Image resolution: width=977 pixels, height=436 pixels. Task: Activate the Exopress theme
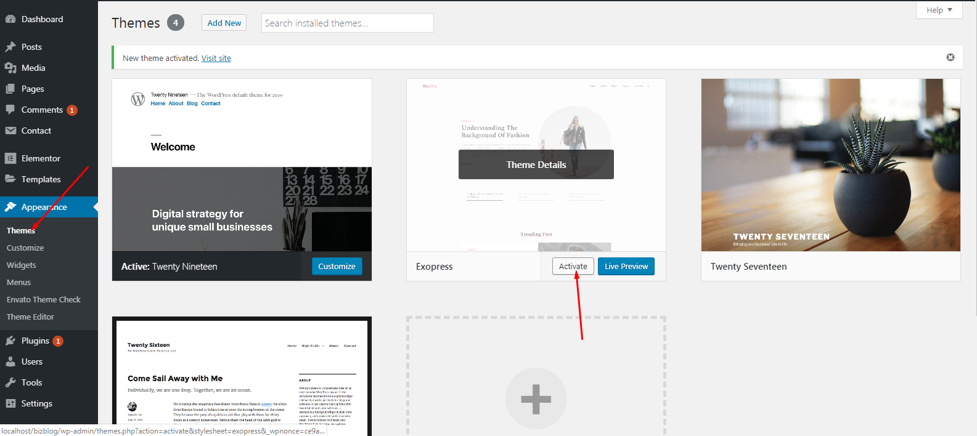pyautogui.click(x=573, y=266)
